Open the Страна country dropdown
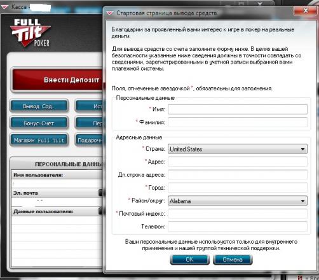This screenshot has width=319, height=280. click(238, 149)
